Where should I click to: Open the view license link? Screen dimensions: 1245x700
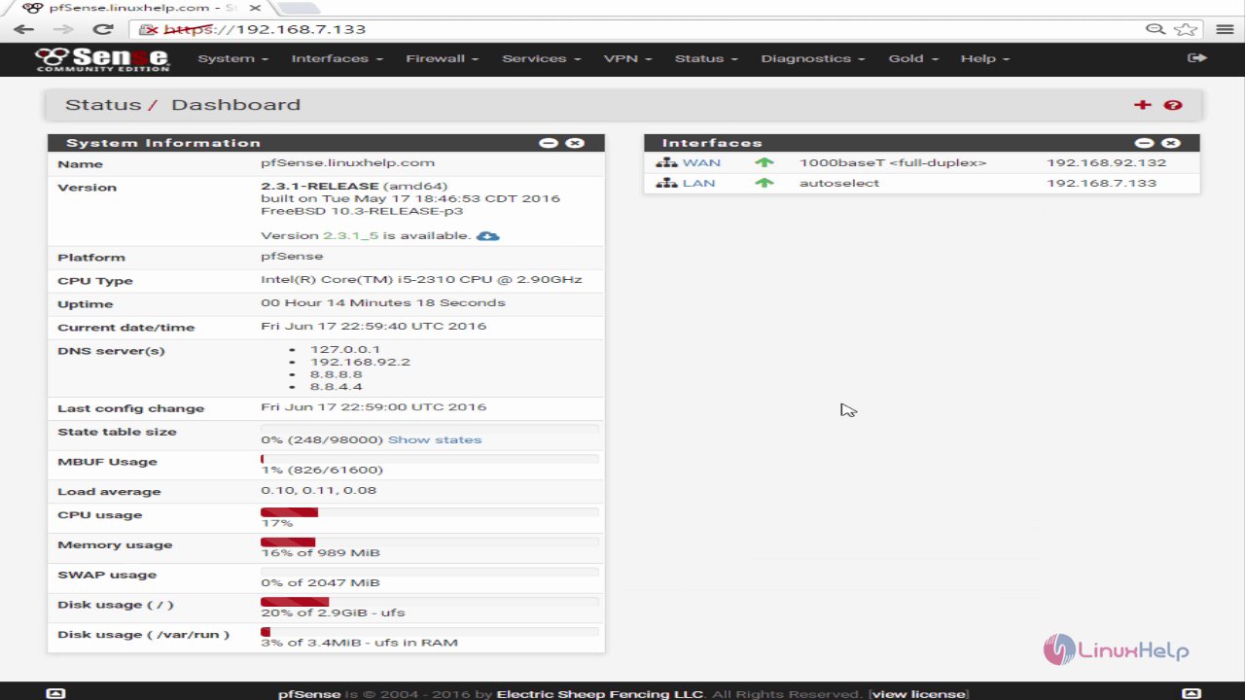pyautogui.click(x=918, y=694)
